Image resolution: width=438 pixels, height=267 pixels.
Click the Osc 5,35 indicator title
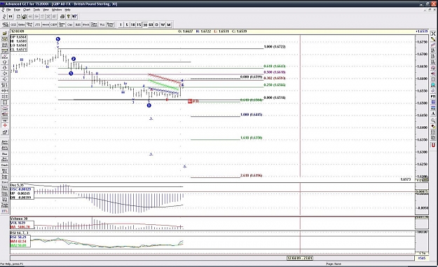(x=17, y=185)
